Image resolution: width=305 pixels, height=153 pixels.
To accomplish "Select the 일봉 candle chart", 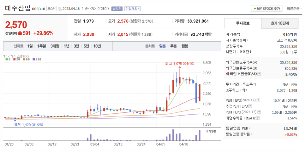I will pos(162,46).
